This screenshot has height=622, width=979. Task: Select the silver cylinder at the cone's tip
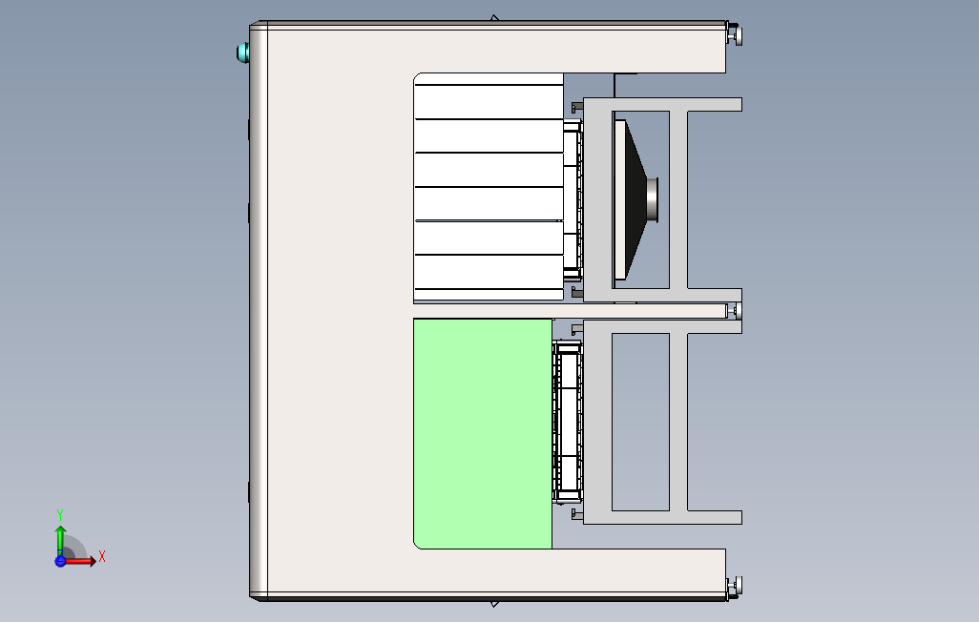(x=653, y=199)
